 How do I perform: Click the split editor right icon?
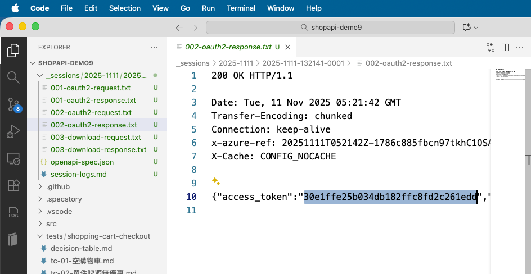(x=505, y=47)
